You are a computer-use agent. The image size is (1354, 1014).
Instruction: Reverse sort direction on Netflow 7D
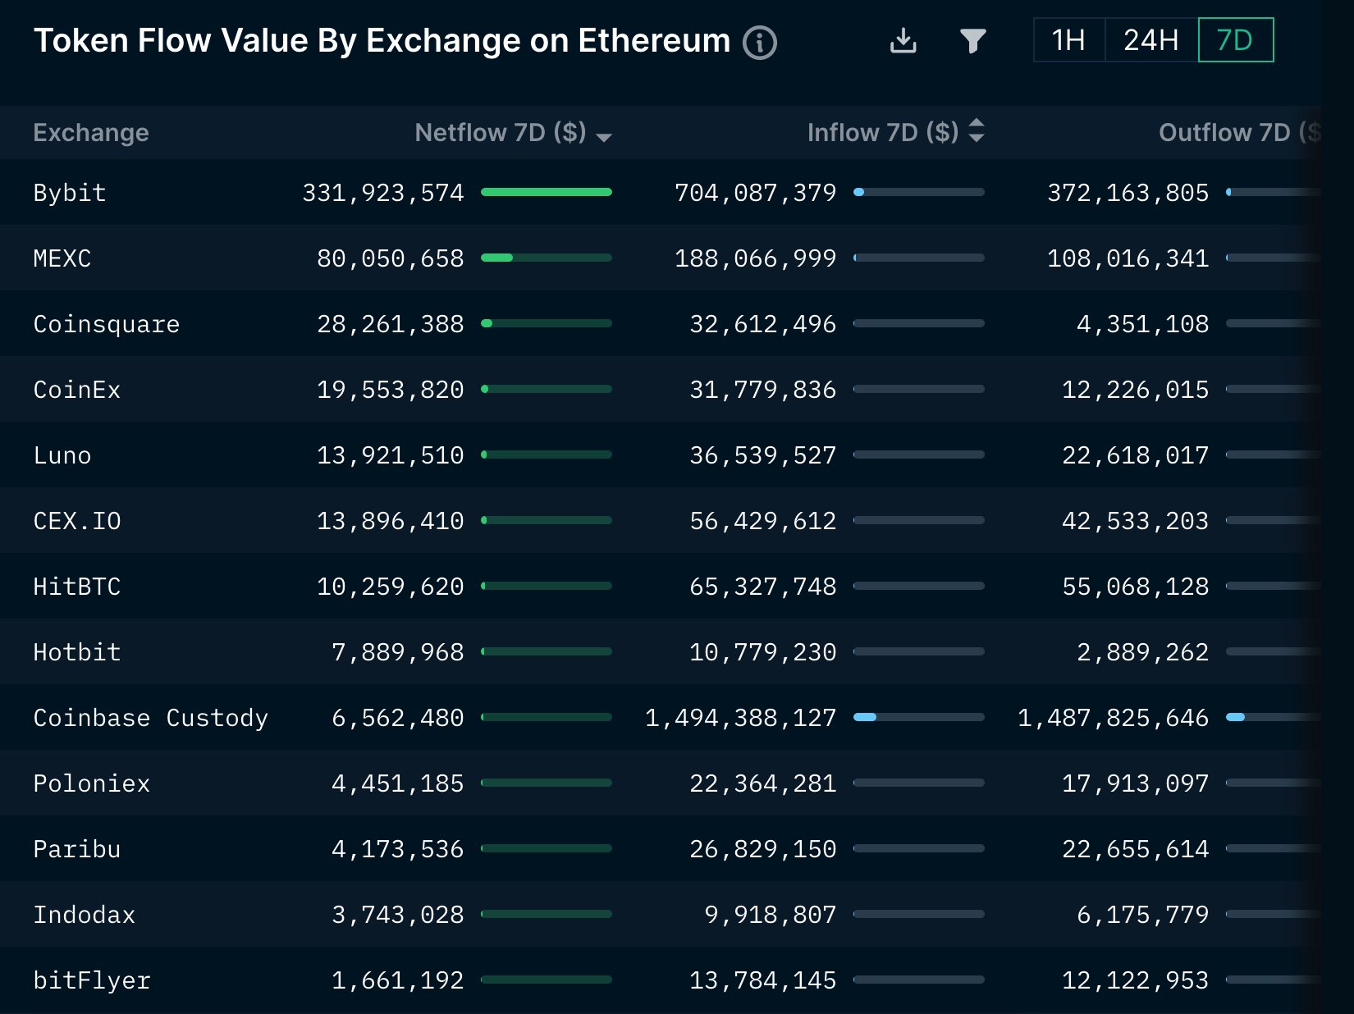click(x=605, y=135)
